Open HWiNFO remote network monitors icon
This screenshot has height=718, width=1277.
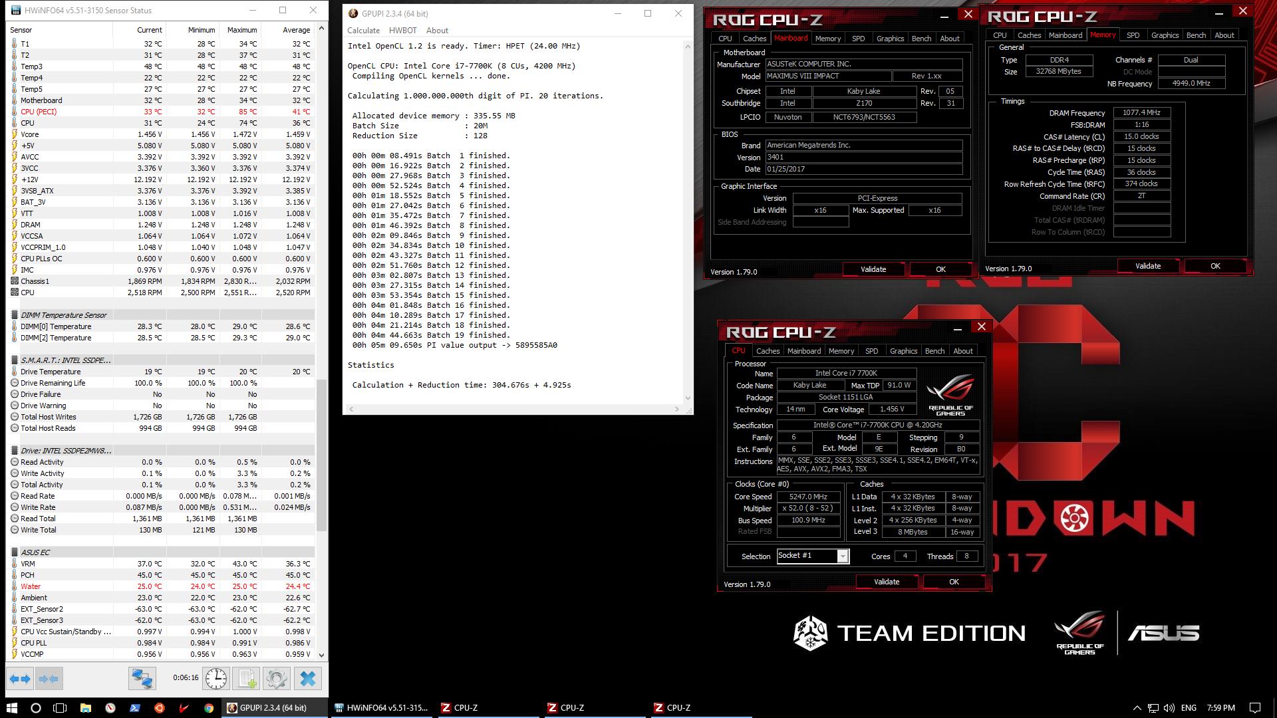coord(142,679)
